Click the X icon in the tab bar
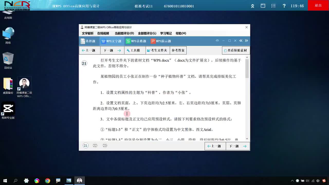The width and height of the screenshot is (329, 185). [x=235, y=41]
